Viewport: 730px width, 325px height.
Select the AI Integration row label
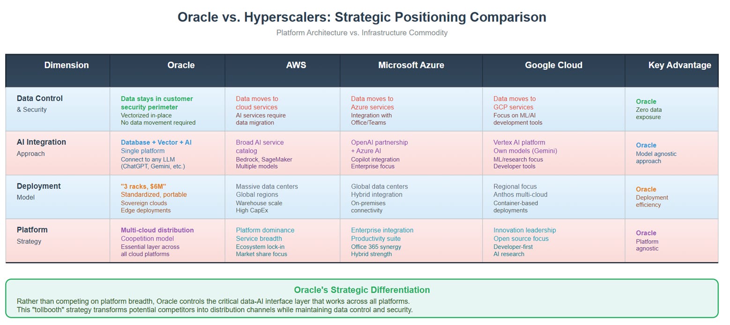41,148
